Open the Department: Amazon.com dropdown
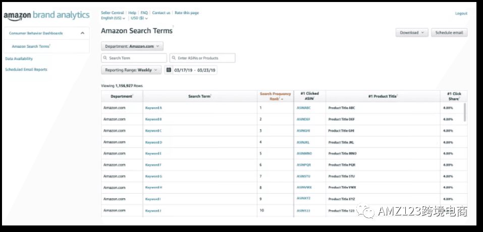Viewport: 483px width, 232px height. [x=132, y=46]
